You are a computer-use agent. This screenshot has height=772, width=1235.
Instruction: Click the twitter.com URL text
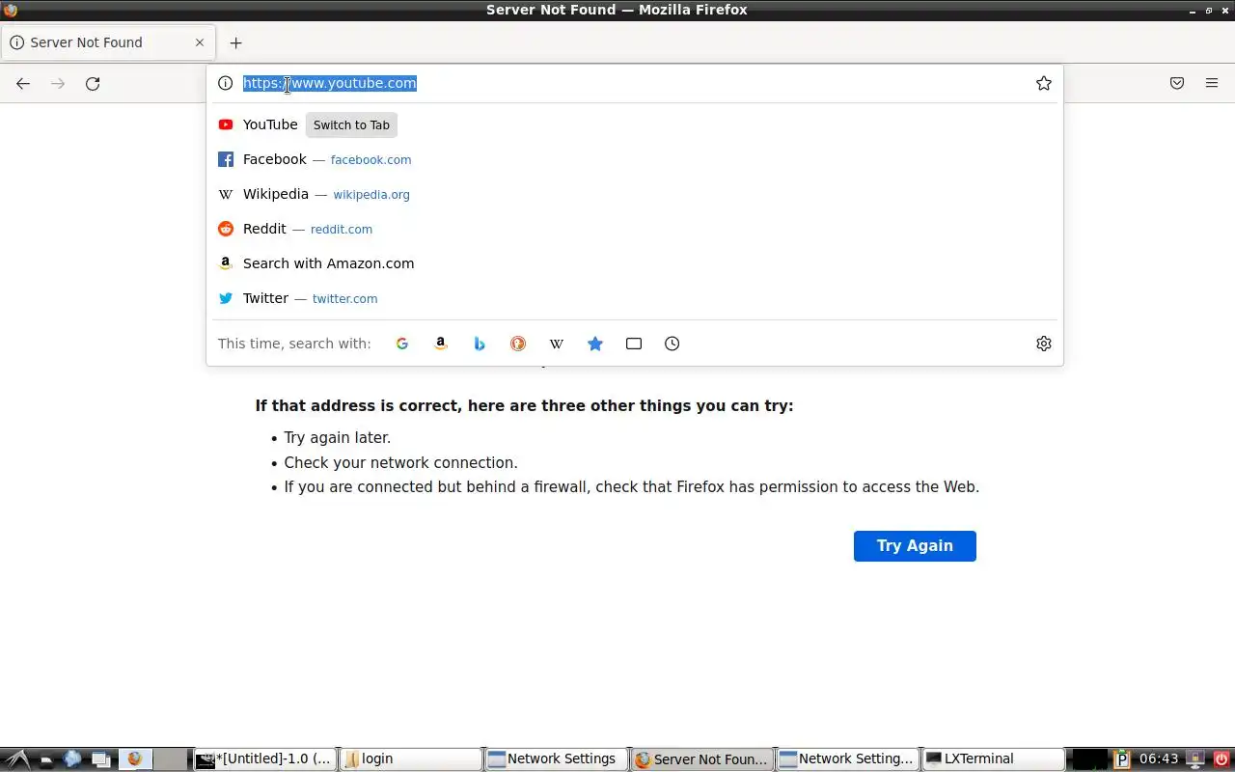344,299
